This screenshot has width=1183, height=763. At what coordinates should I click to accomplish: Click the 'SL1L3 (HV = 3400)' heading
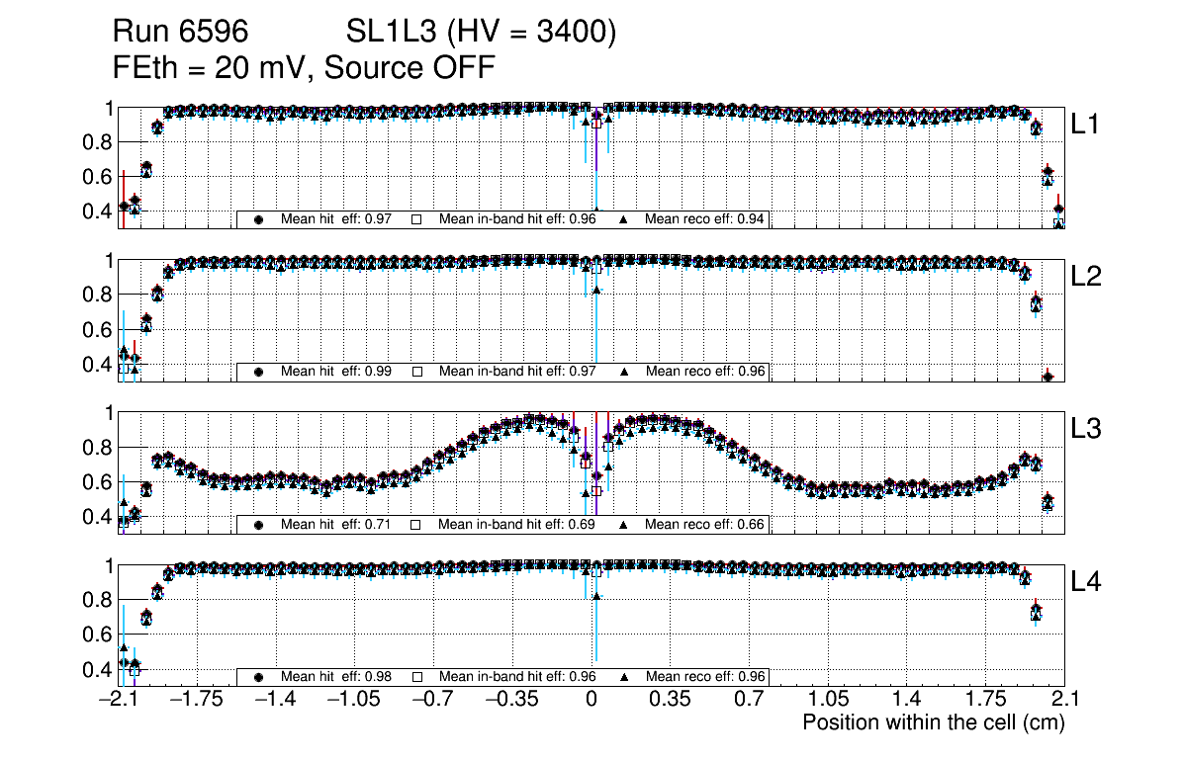point(481,33)
